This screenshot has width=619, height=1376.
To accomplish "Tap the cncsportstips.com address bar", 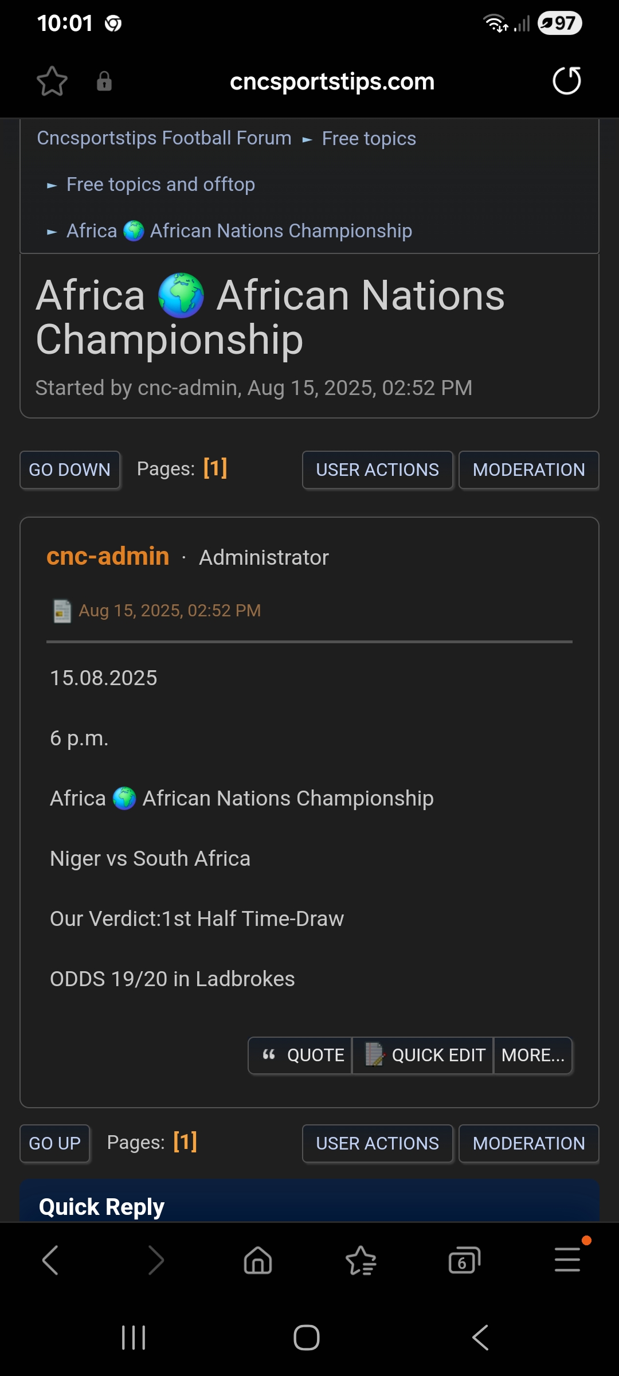I will click(332, 81).
